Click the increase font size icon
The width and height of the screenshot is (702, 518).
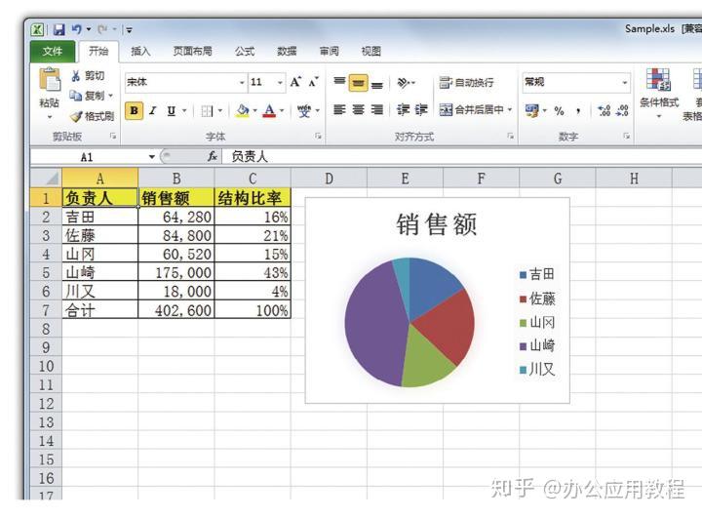[x=295, y=82]
